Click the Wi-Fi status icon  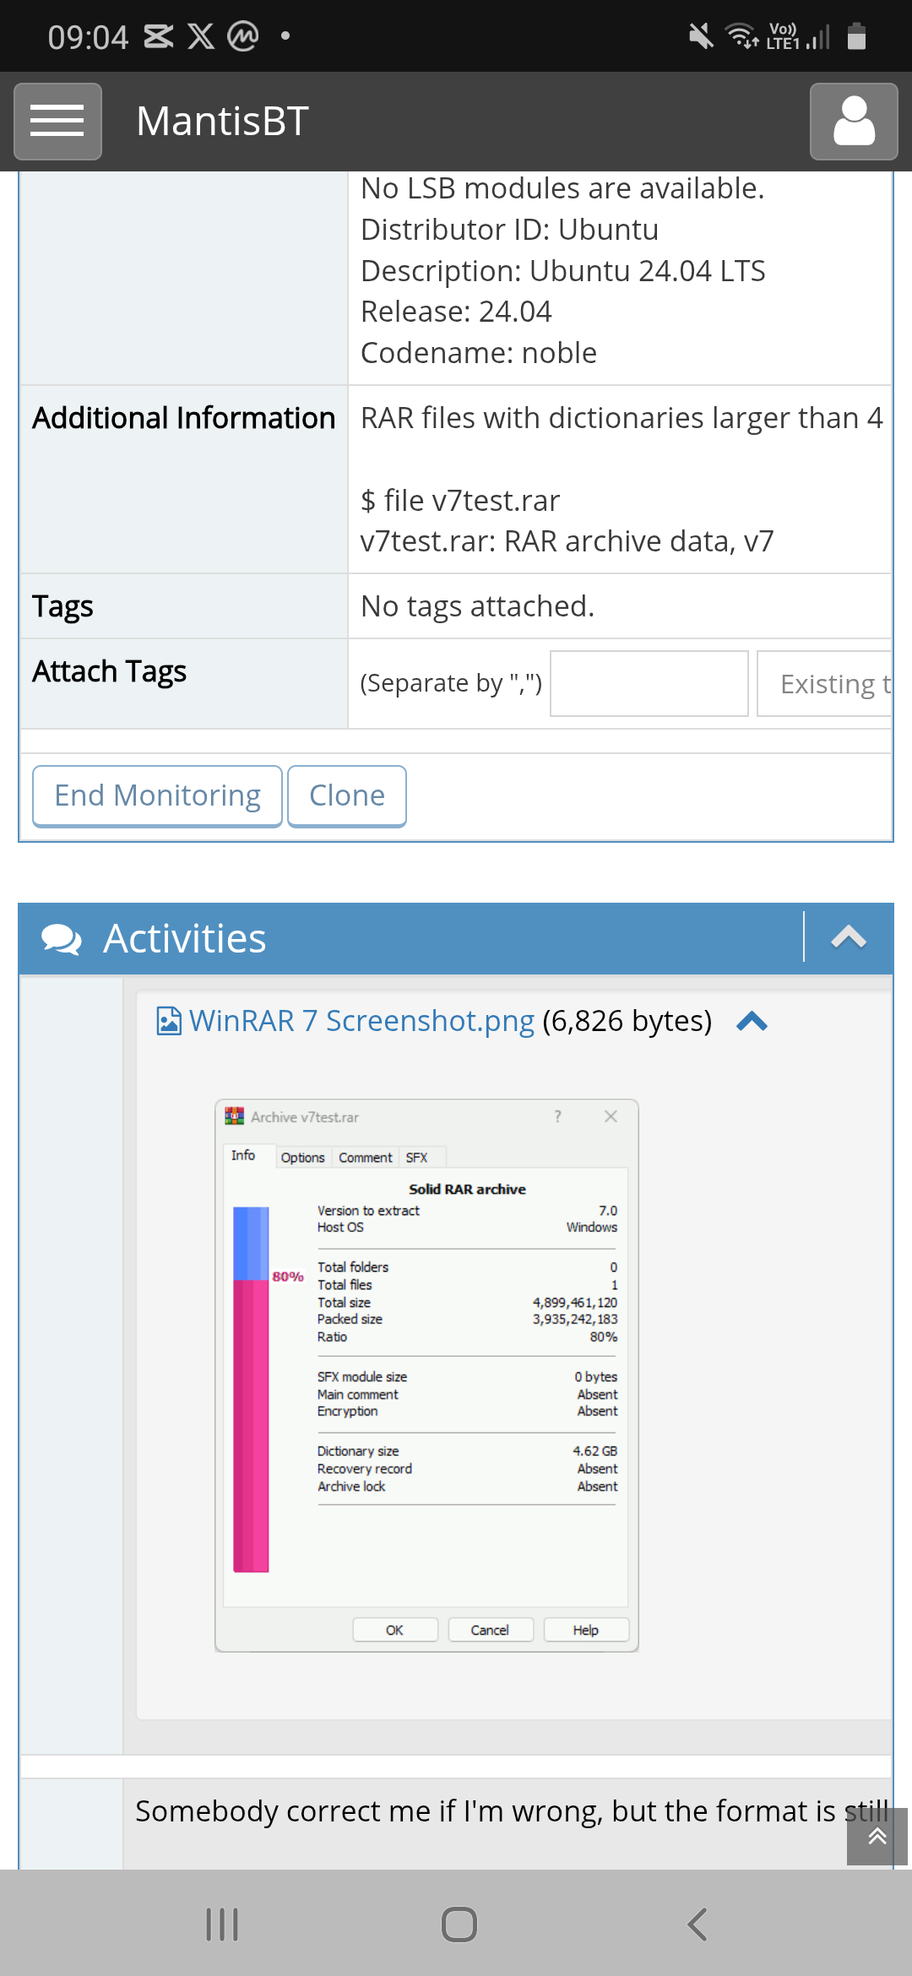(x=741, y=36)
